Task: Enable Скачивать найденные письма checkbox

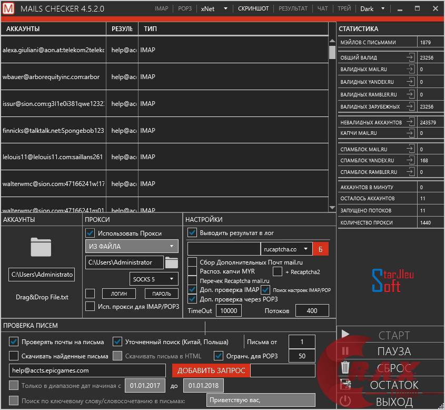Action: 14,356
